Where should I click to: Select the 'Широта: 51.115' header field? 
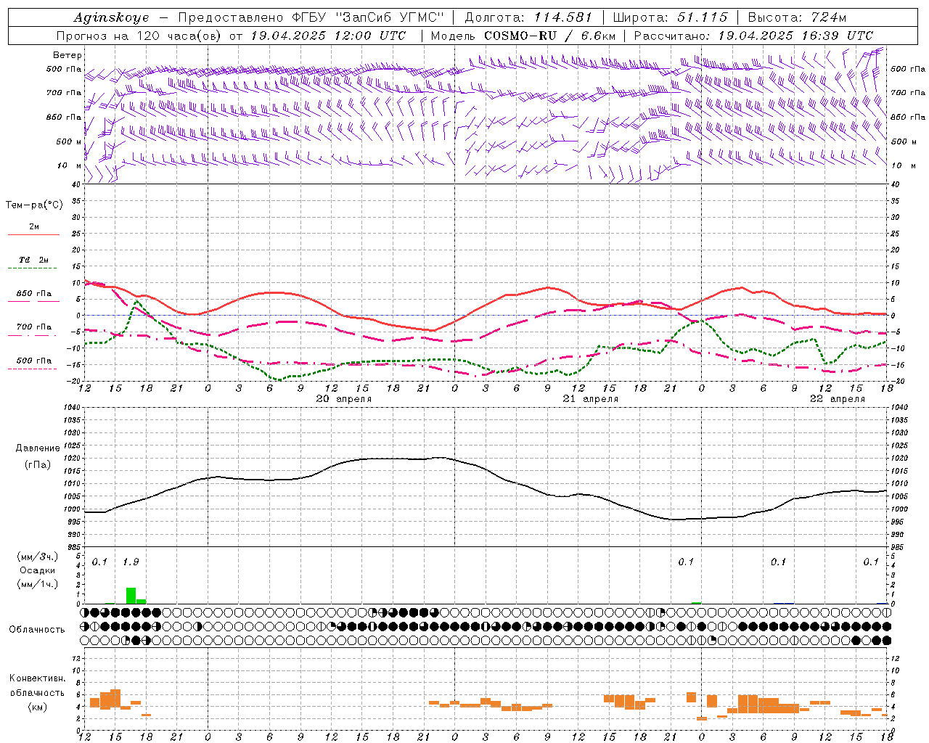(669, 17)
